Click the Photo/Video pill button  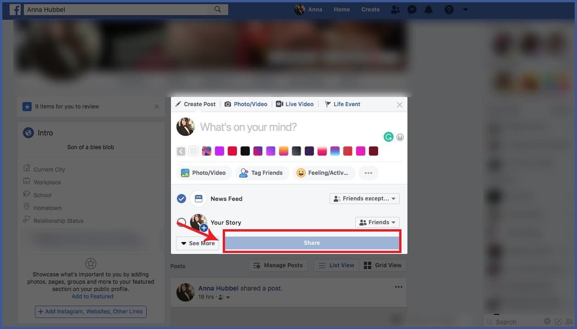pyautogui.click(x=203, y=173)
